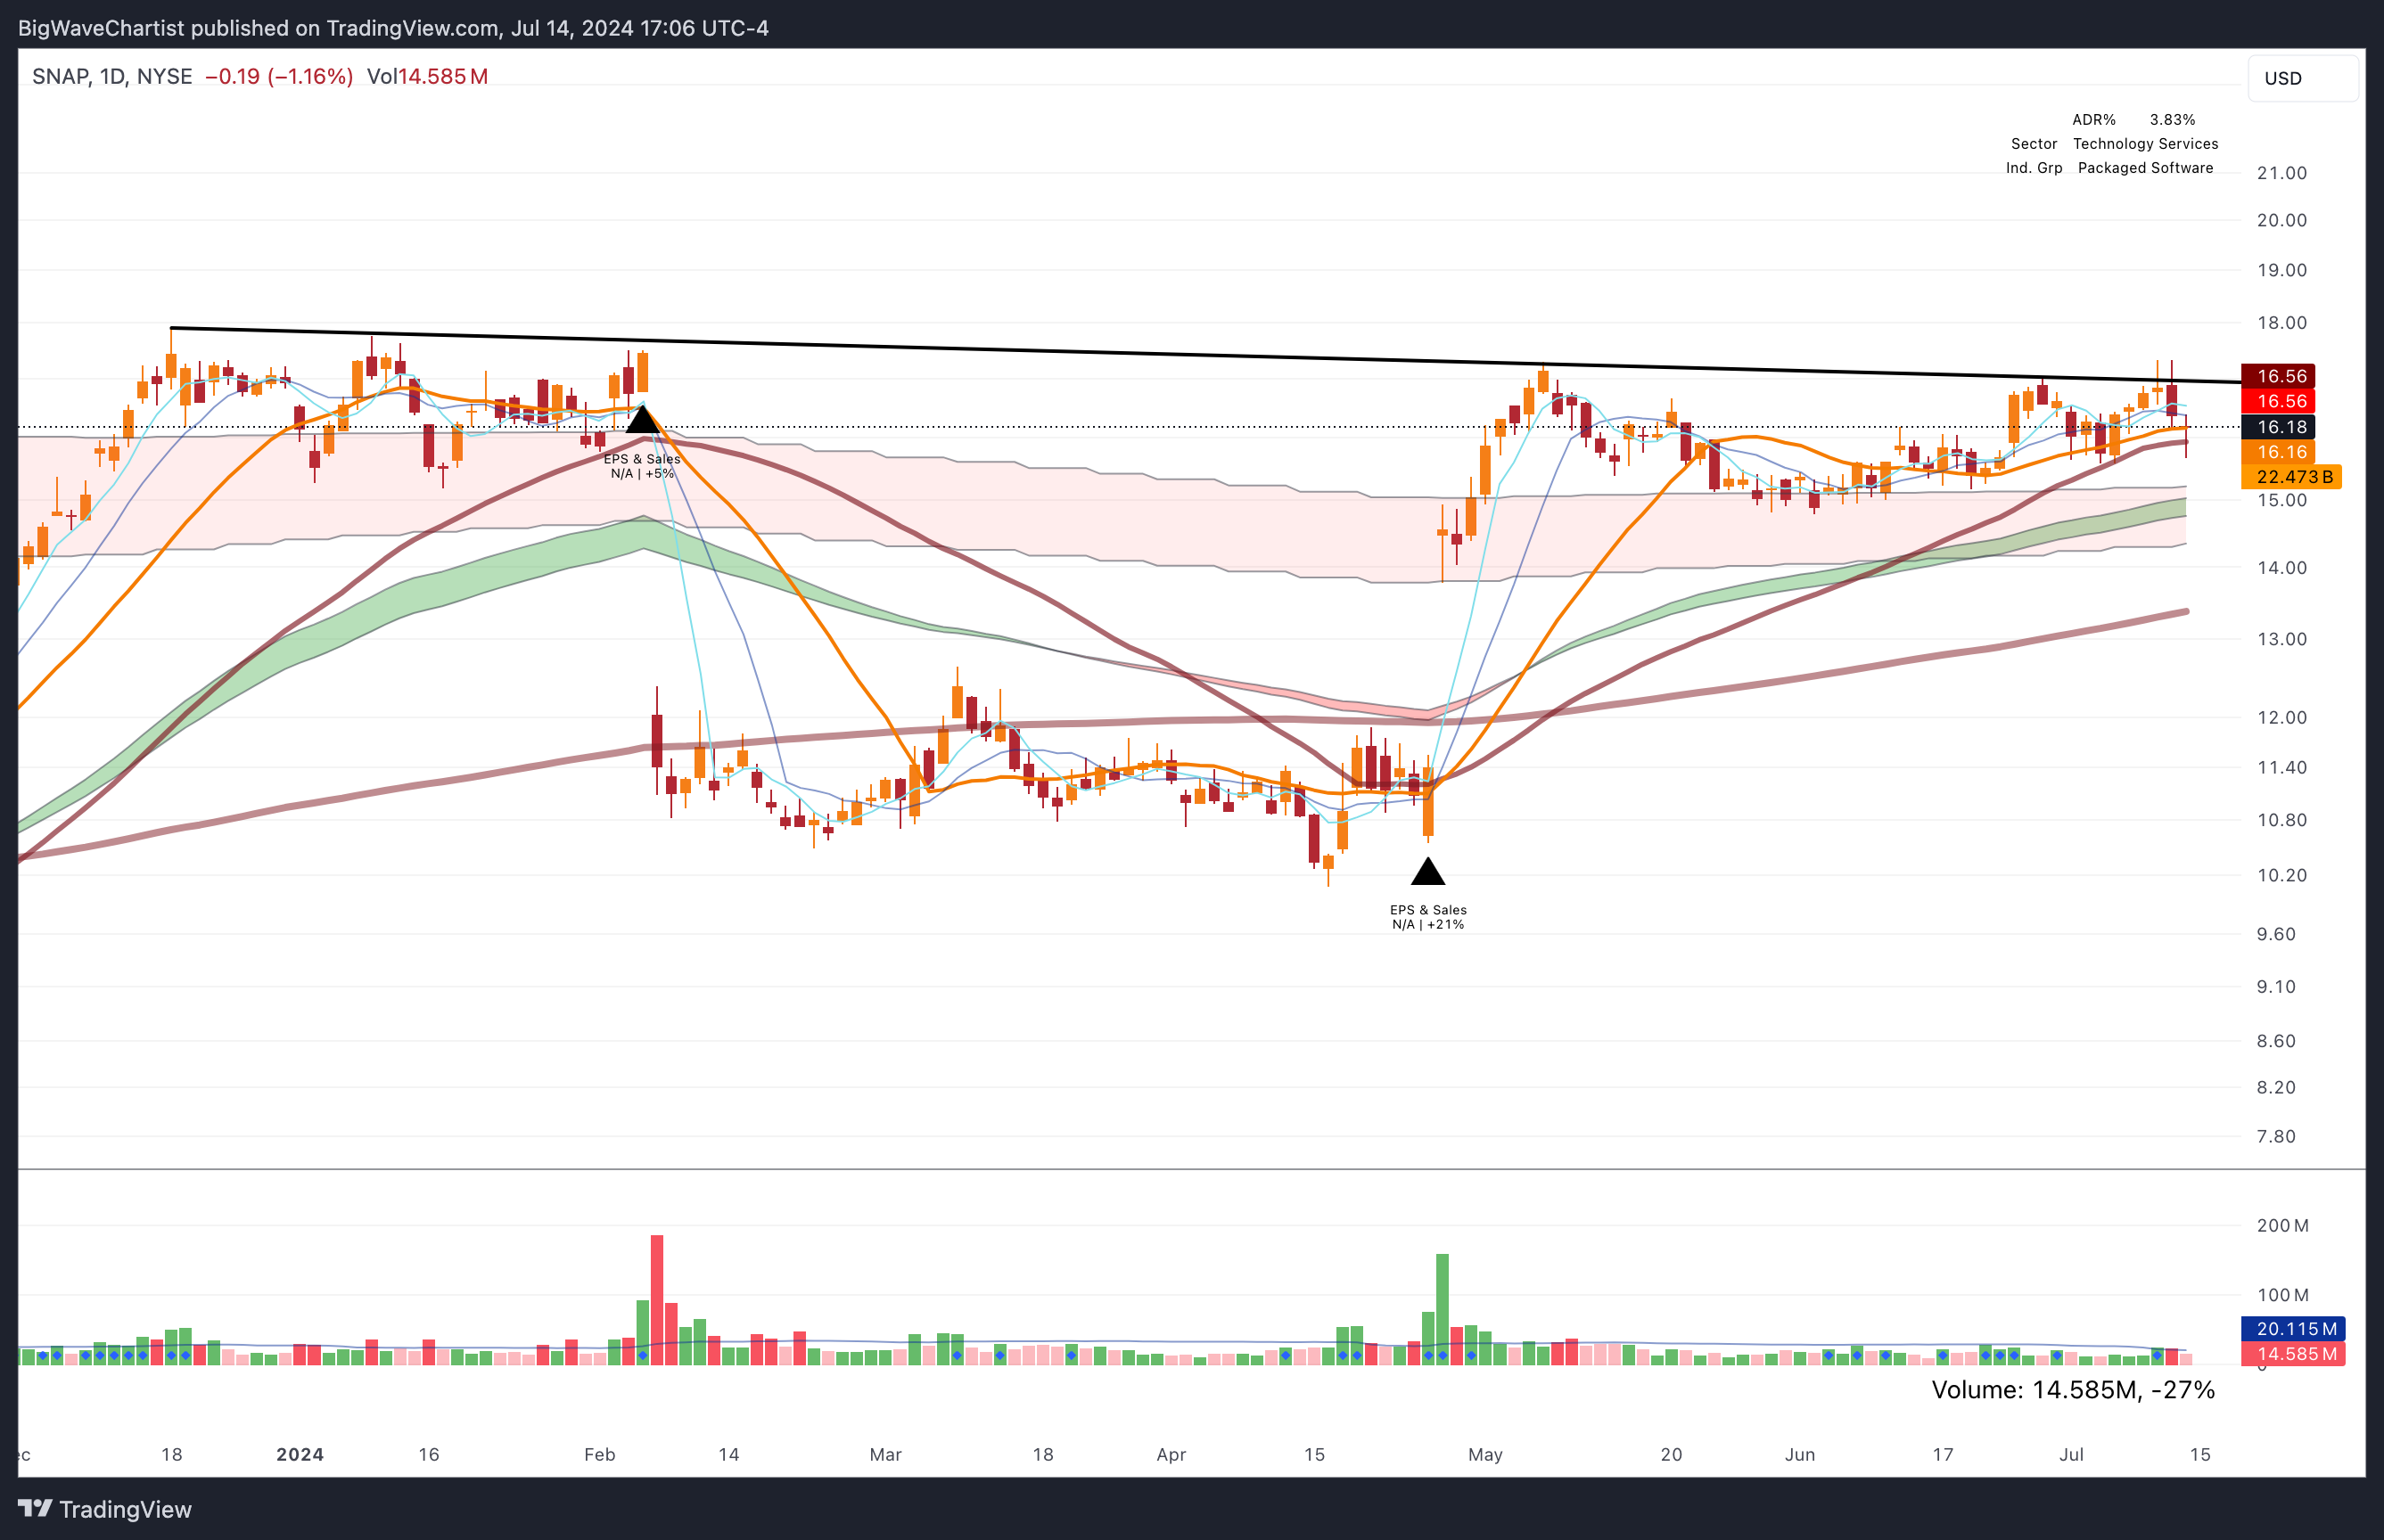The height and width of the screenshot is (1540, 2384).
Task: Click the late-April earnings triangle marker
Action: click(x=1427, y=873)
